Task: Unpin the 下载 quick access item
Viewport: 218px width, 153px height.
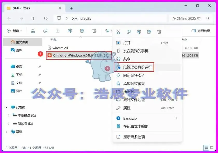Action: 40,75
